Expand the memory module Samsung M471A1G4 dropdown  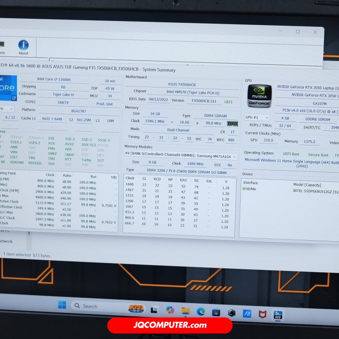(x=180, y=156)
